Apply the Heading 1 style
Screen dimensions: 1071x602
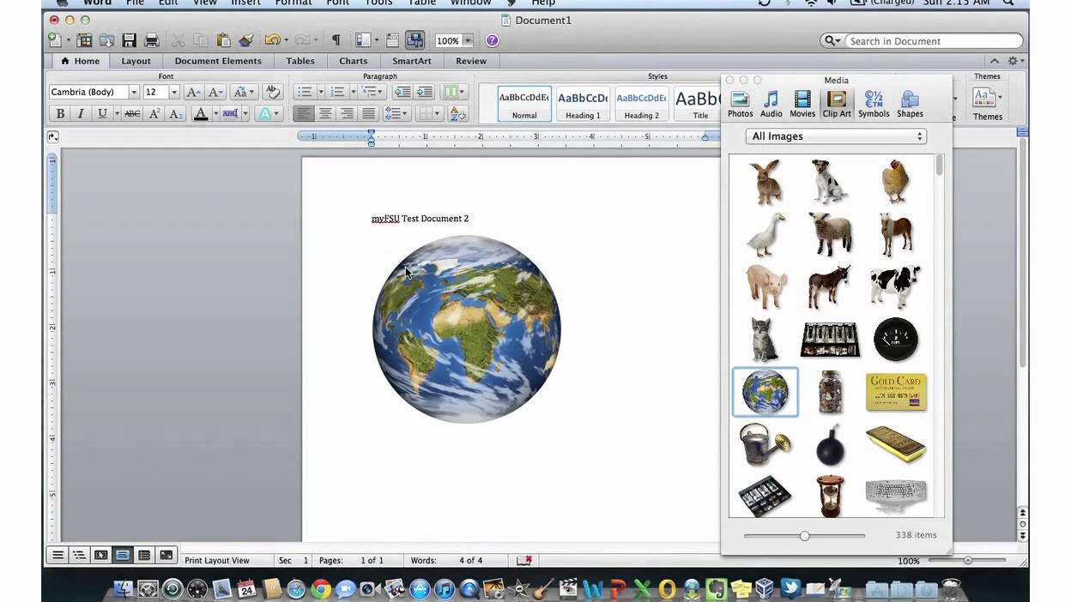583,104
